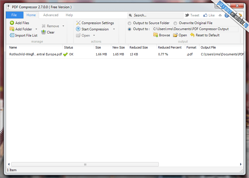This screenshot has height=178, width=249.
Task: Click the Compression Settings label
Action: pos(98,23)
